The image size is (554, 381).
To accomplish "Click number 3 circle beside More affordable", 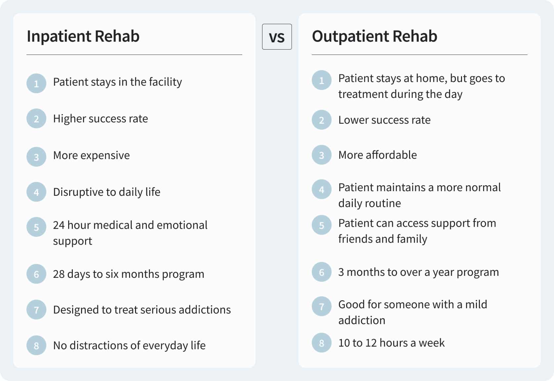I will point(321,155).
